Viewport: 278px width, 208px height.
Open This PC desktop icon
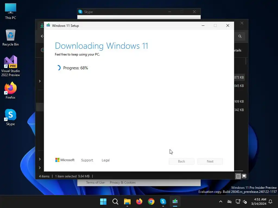[11, 11]
